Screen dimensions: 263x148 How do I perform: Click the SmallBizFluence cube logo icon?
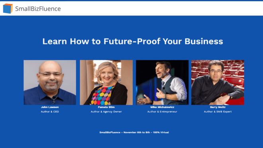[8, 8]
